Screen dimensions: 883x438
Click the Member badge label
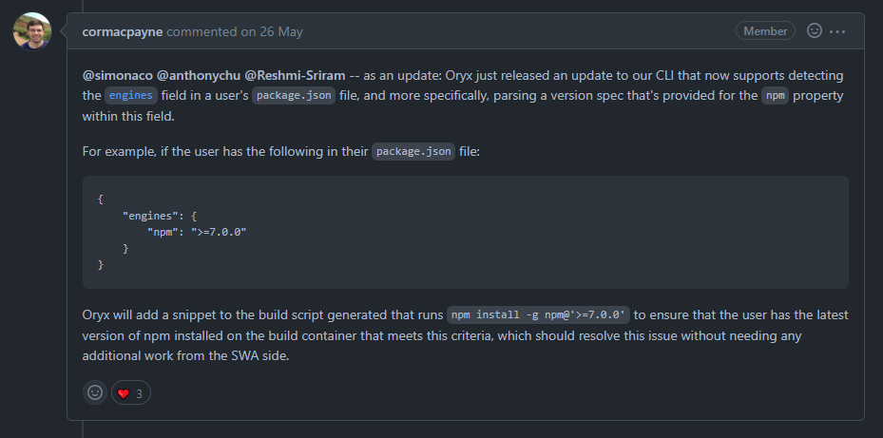coord(765,30)
